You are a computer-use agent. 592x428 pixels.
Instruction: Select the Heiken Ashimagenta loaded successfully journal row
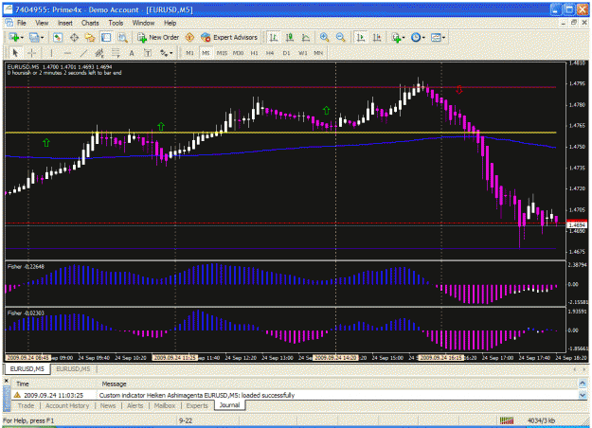(295, 395)
